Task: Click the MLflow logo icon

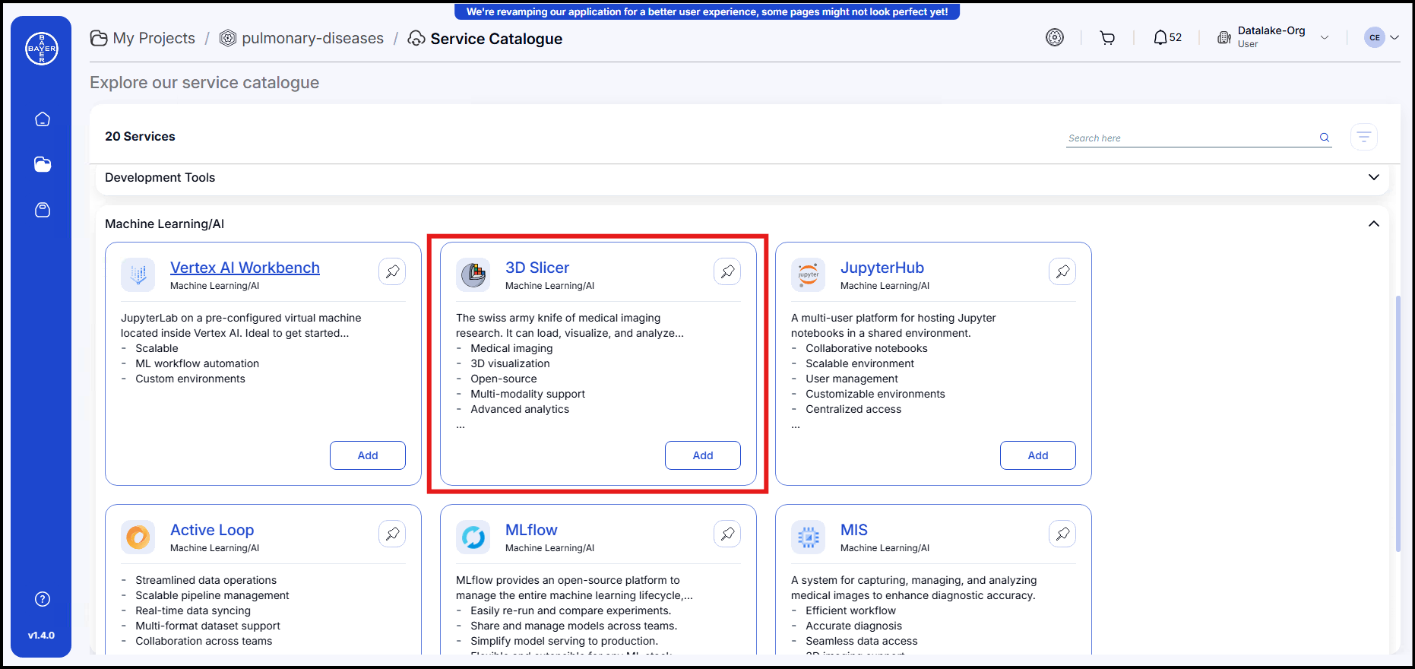Action: [473, 537]
